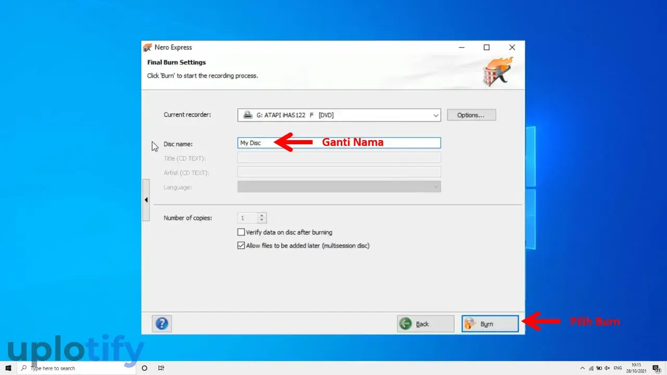
Task: Click the Number of copies field
Action: coord(248,218)
